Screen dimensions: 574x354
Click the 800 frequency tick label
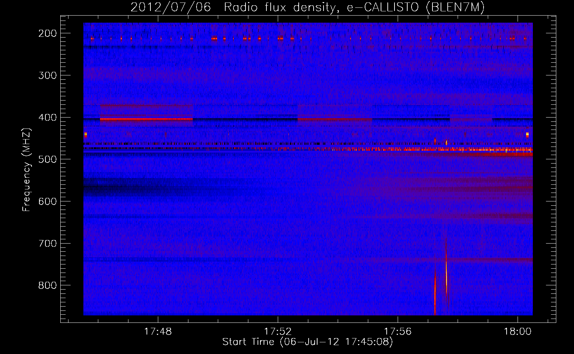[48, 285]
